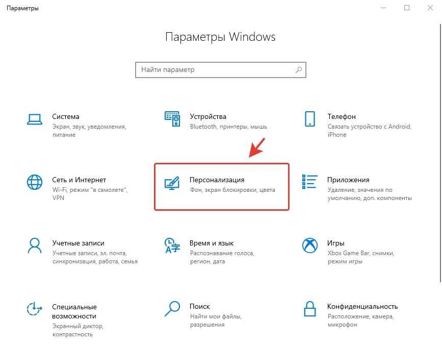442x345 pixels.
Task: Open the Сеть и Интернет globe icon
Action: click(34, 182)
